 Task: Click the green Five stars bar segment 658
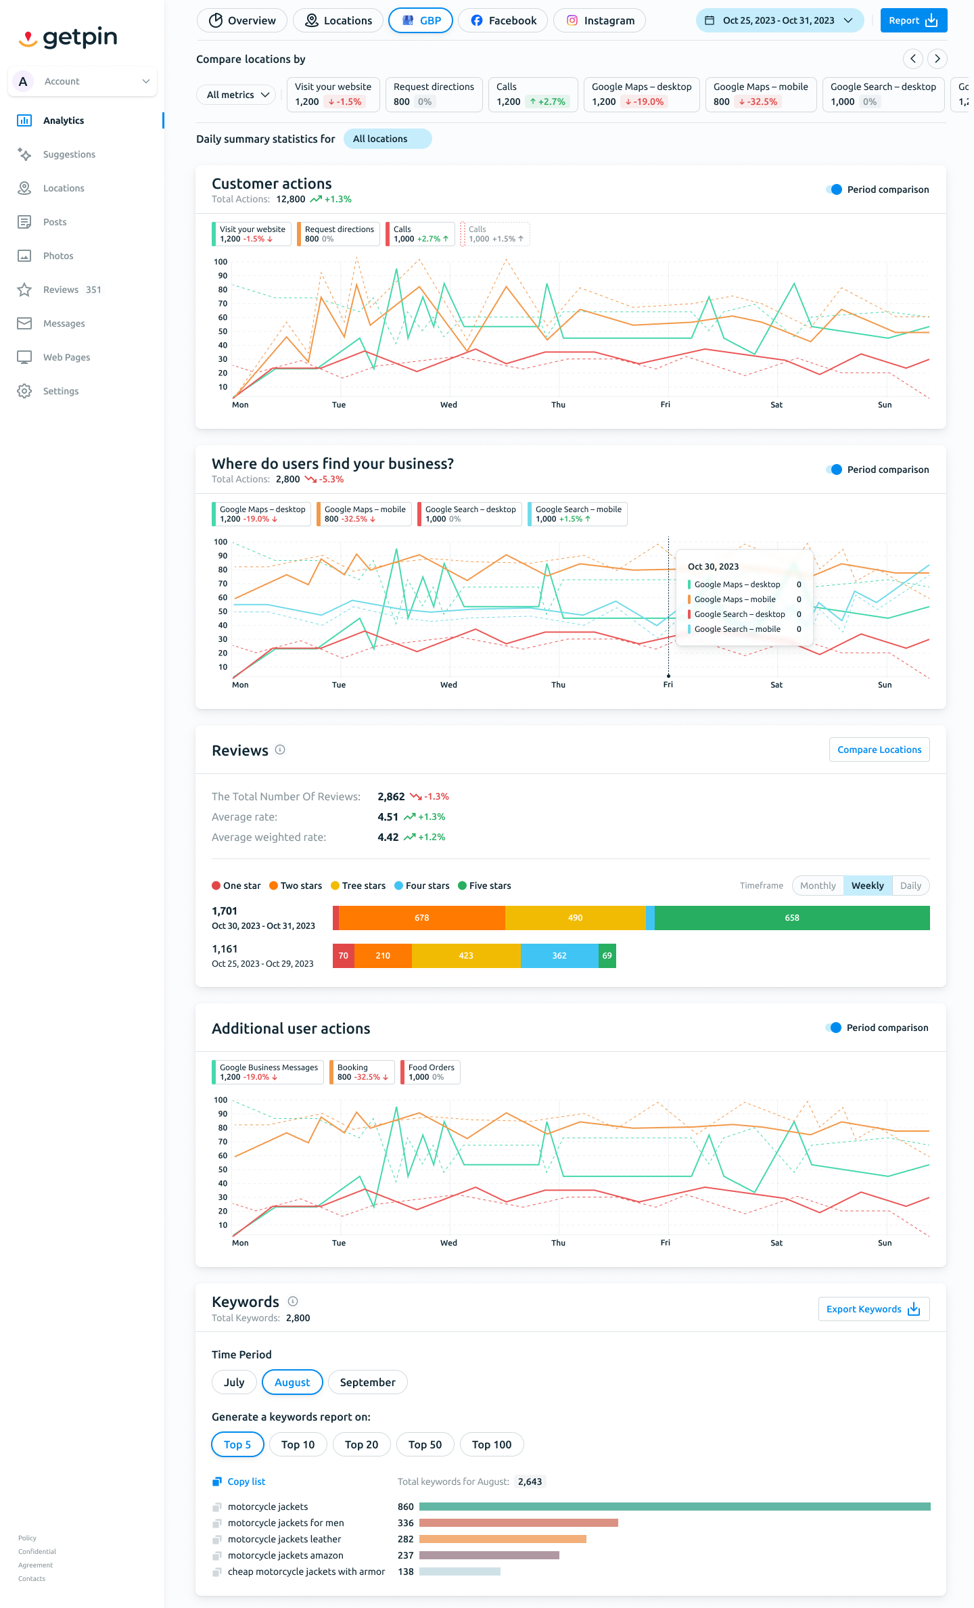[x=792, y=918]
